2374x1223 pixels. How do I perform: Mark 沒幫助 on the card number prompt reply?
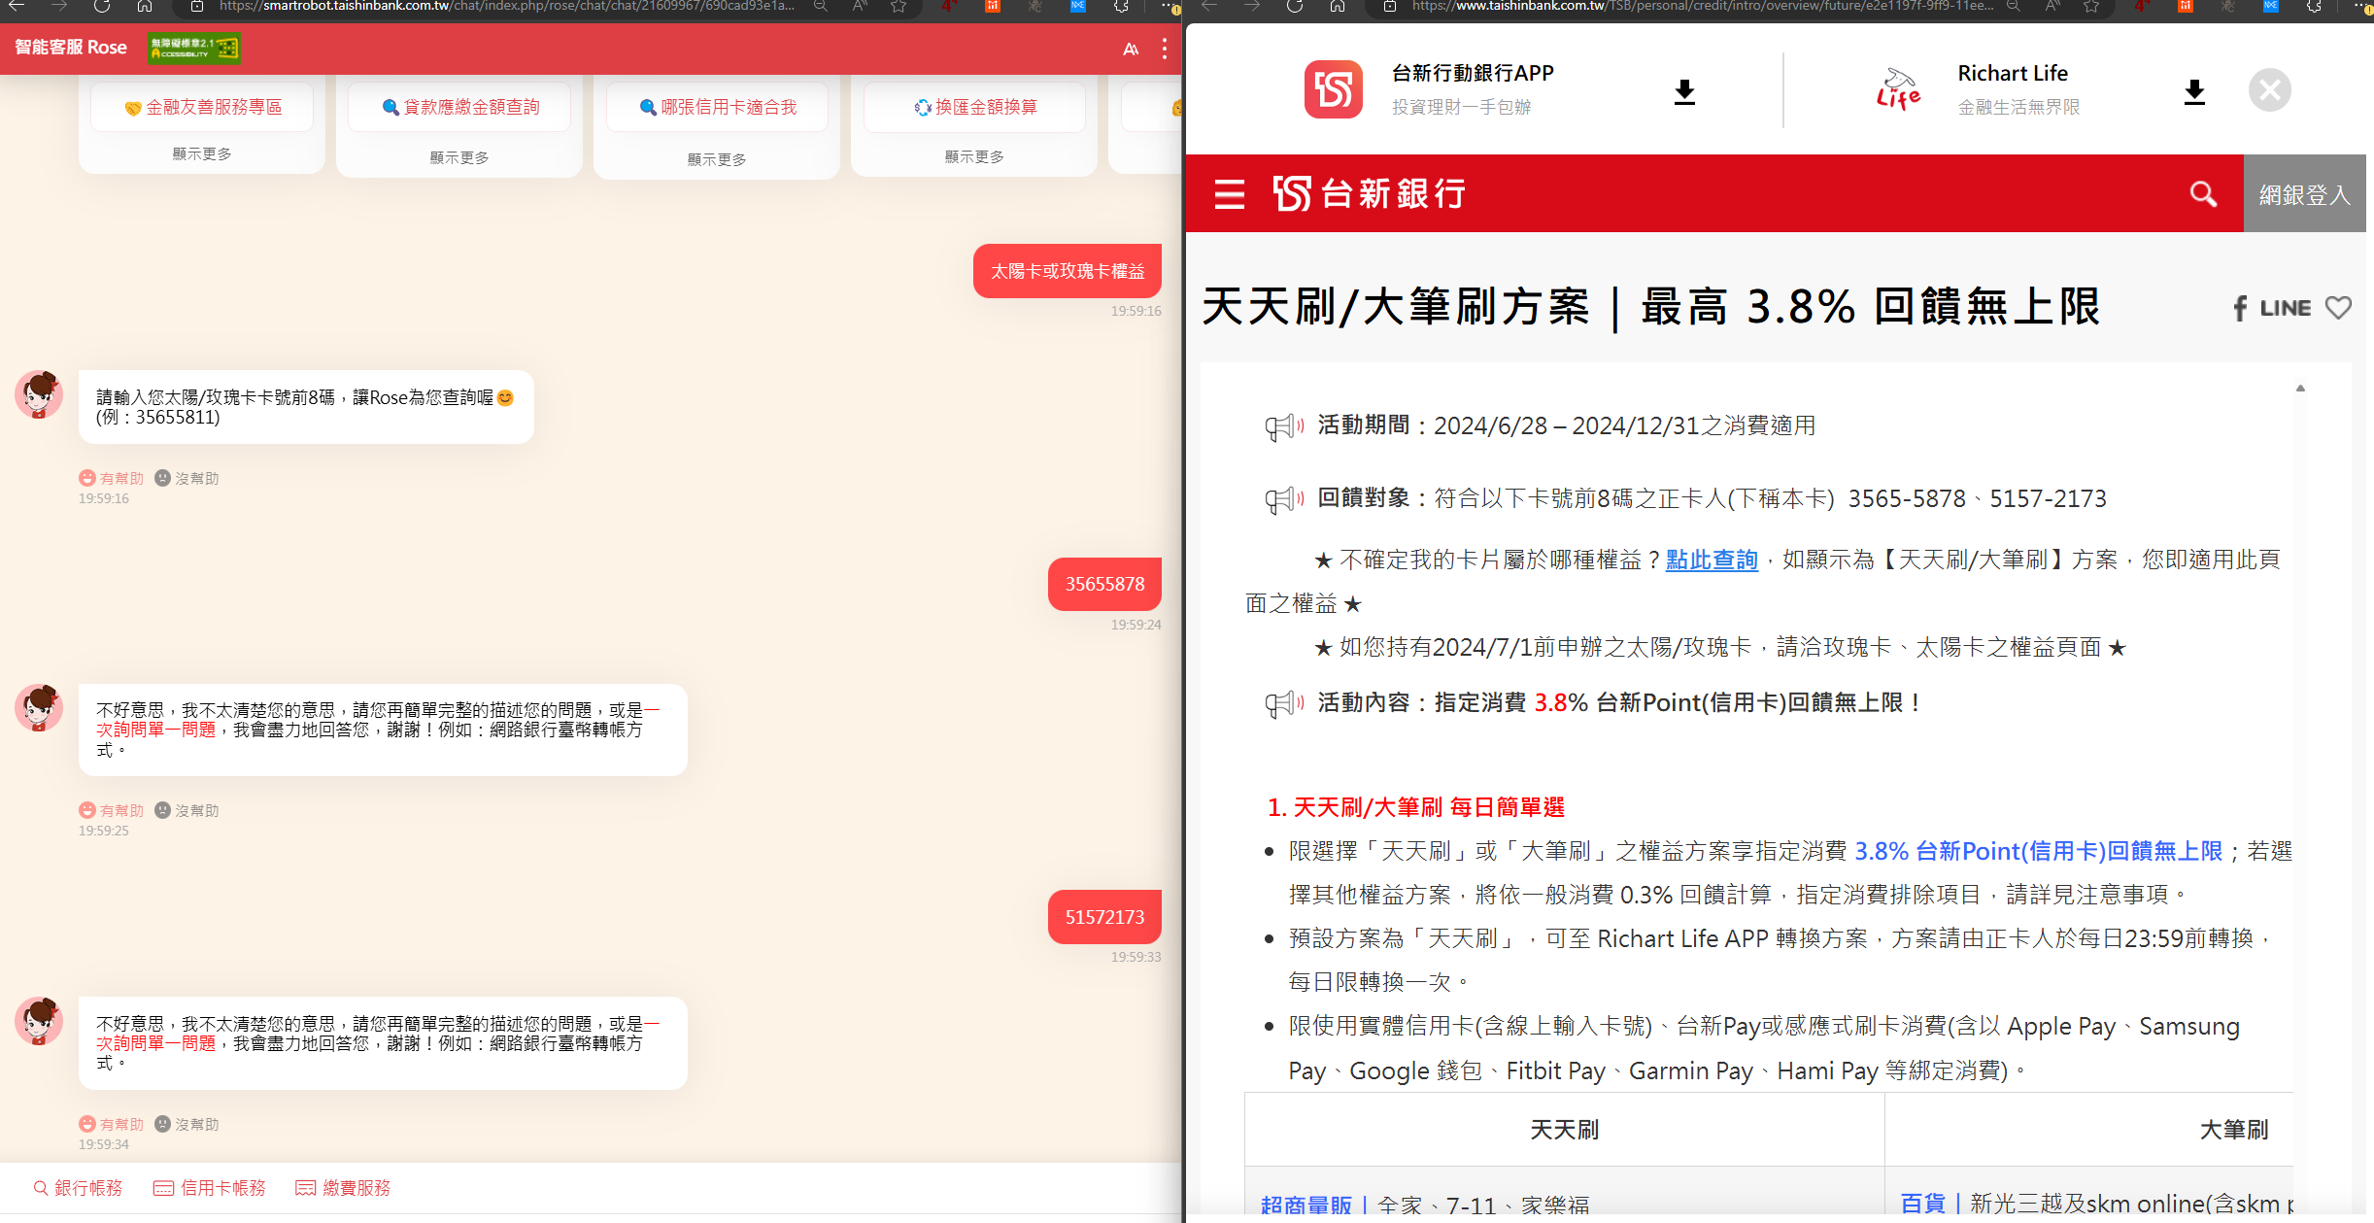click(x=187, y=478)
